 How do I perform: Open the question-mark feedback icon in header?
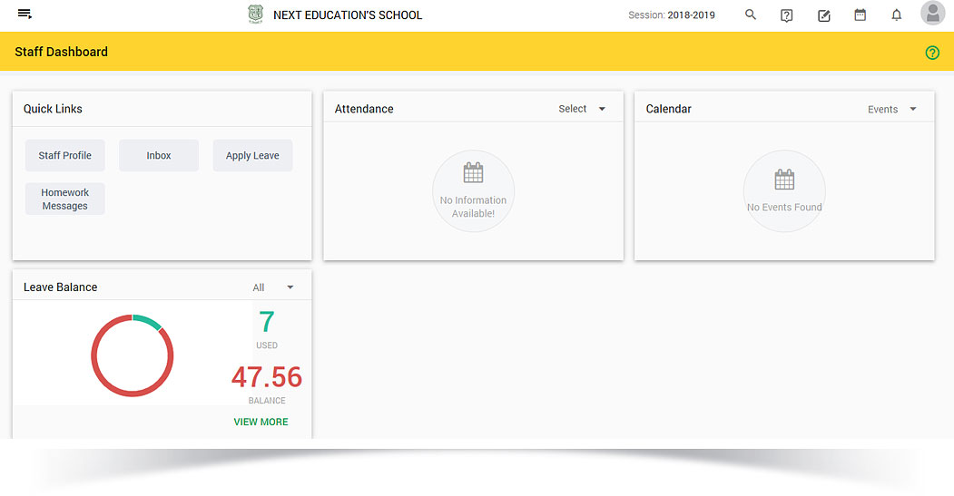coord(787,15)
